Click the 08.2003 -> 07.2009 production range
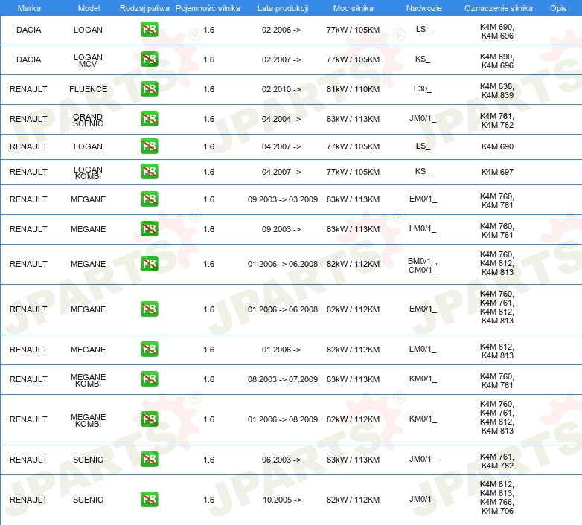 283,379
